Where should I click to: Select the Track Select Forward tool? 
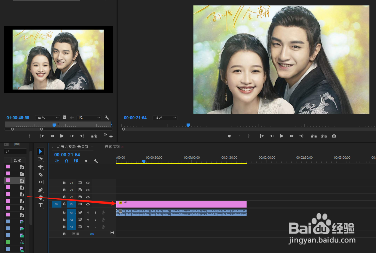tap(41, 159)
